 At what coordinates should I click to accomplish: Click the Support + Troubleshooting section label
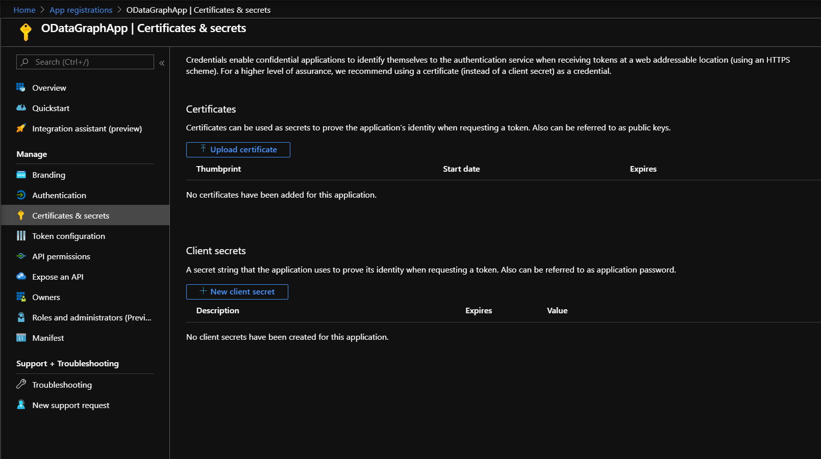[67, 363]
